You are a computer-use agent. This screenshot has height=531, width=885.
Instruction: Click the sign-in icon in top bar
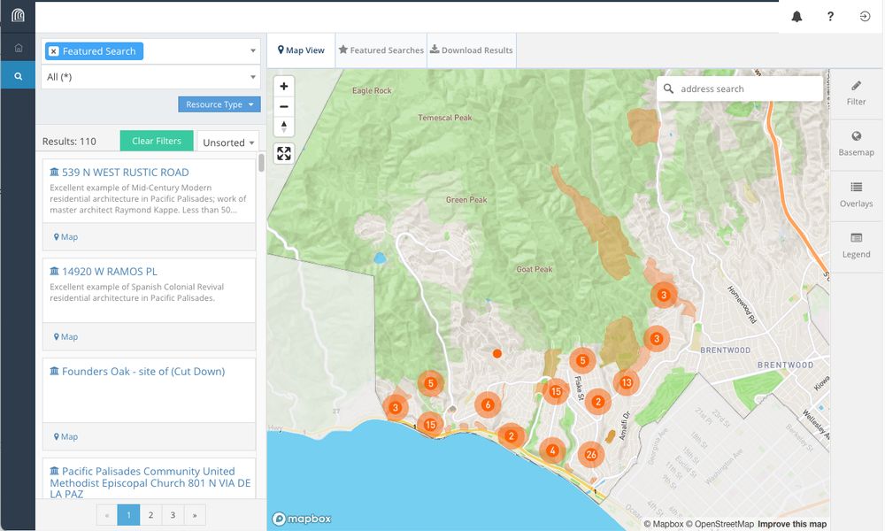865,17
